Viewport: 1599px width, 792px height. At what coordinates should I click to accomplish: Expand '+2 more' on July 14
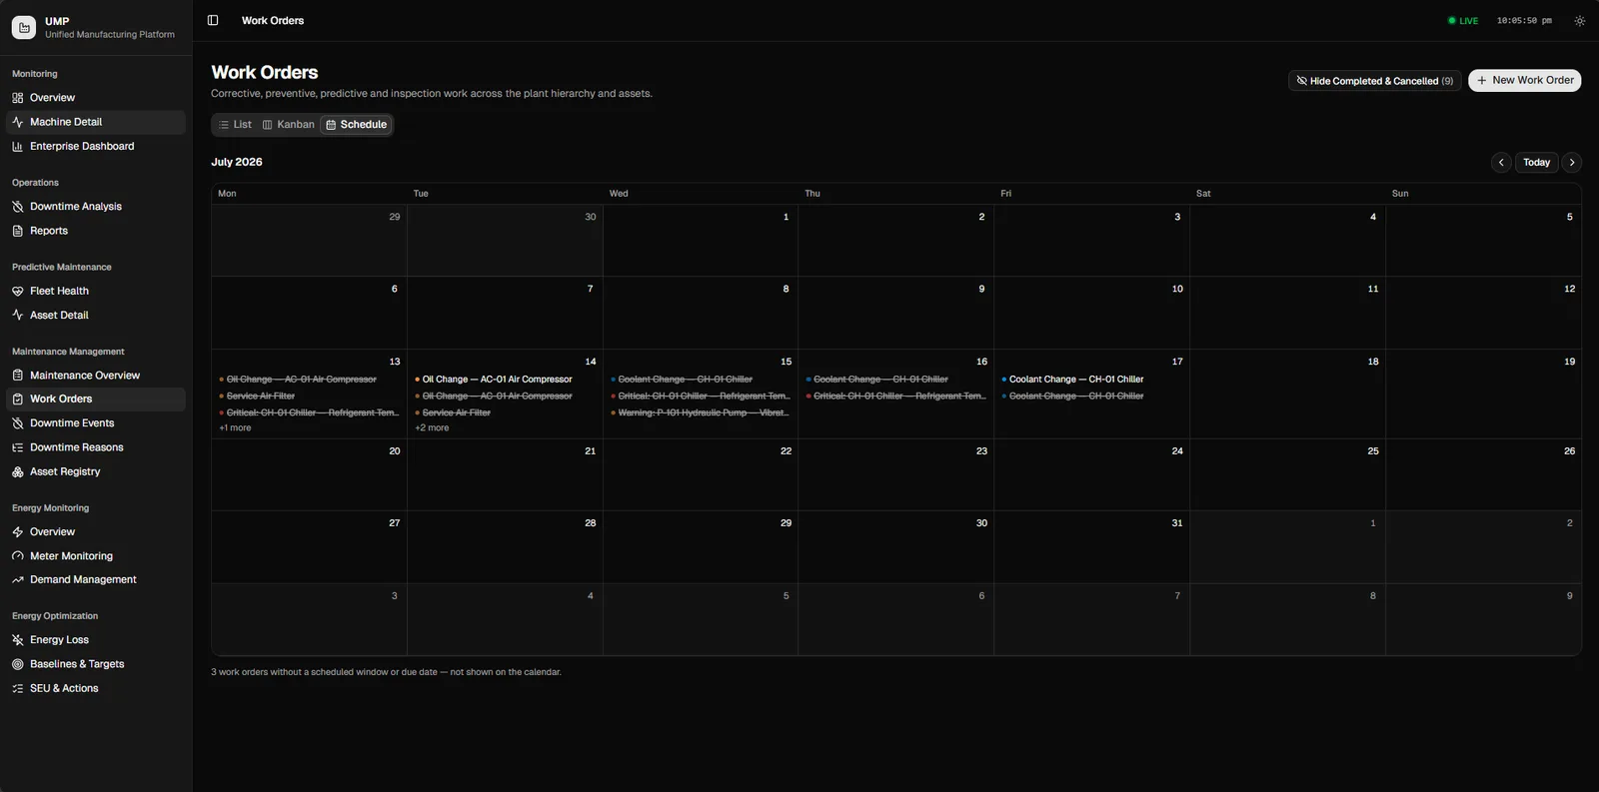click(432, 428)
